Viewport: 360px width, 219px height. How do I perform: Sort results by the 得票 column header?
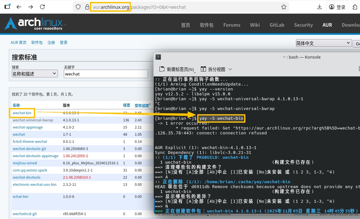click(x=126, y=105)
